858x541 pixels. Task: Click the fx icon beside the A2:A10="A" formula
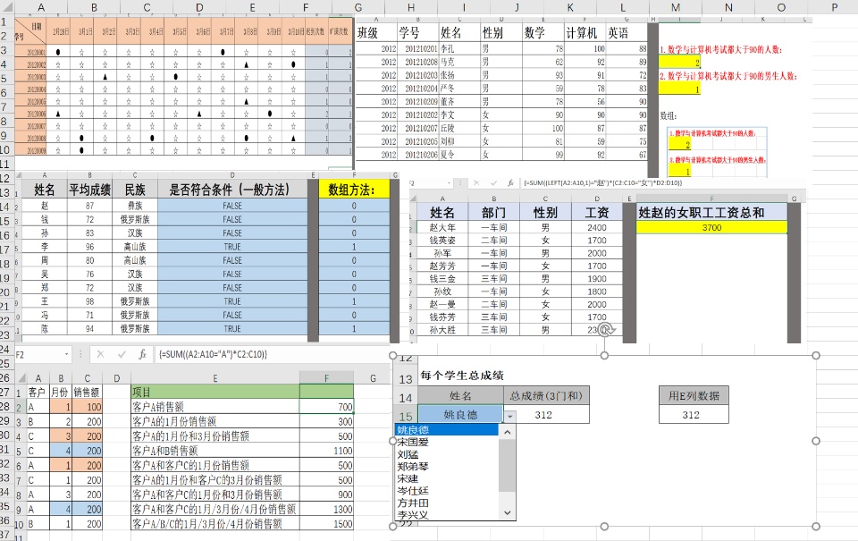click(x=142, y=354)
